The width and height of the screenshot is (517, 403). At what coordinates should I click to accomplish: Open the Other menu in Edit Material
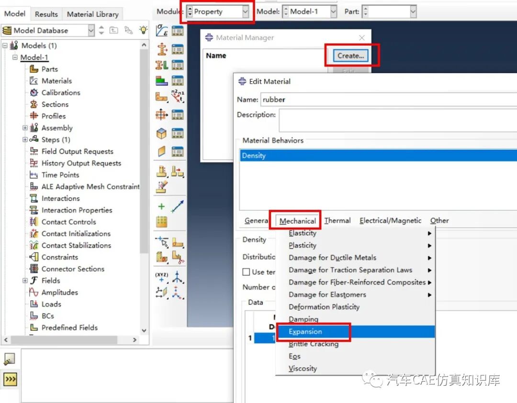point(439,220)
